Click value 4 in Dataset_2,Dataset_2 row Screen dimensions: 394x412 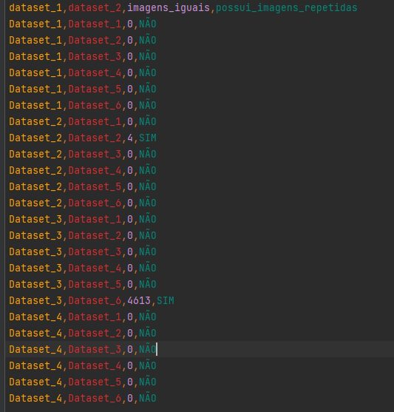tap(130, 138)
